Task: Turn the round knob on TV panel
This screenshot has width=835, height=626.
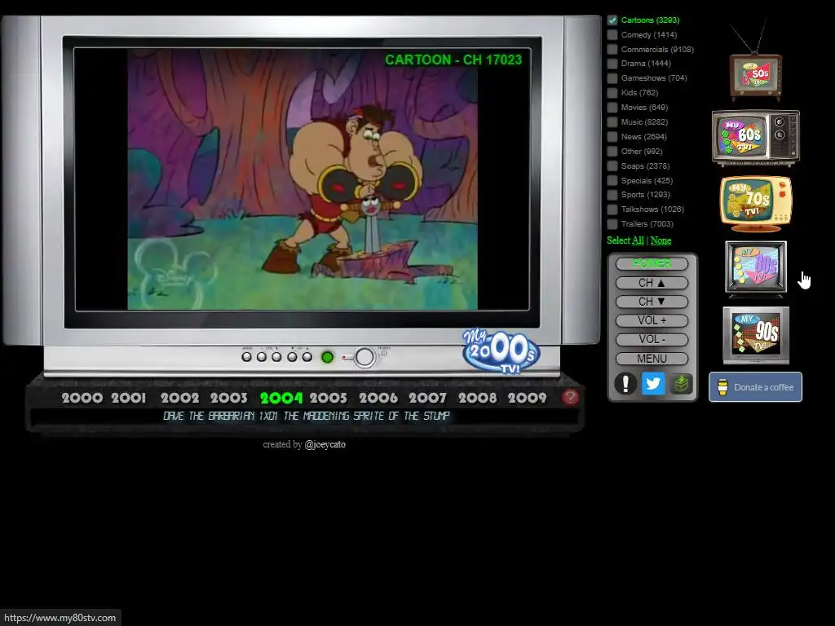Action: [x=364, y=357]
